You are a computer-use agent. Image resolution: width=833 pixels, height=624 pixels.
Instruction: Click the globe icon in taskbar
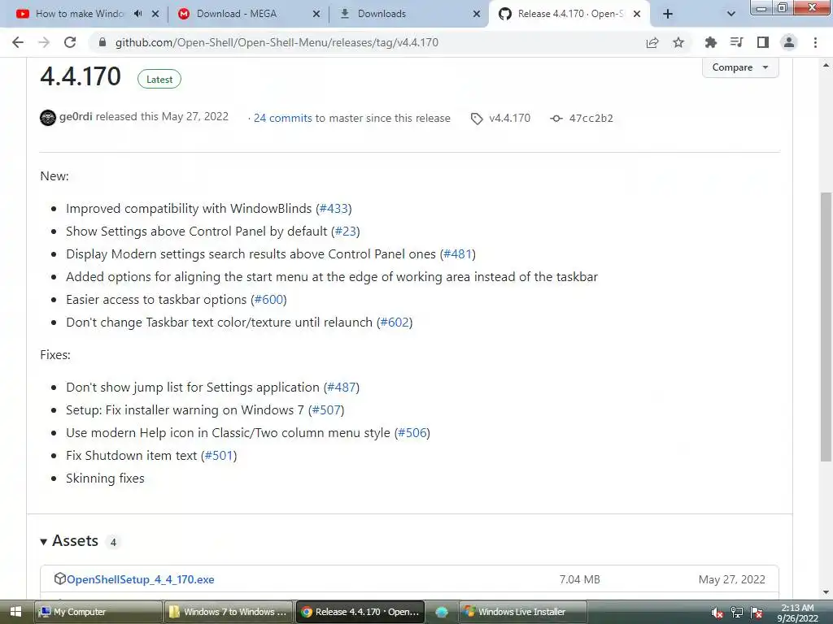[x=442, y=612]
